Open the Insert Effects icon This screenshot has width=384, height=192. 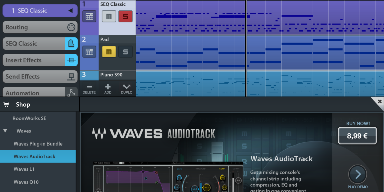tap(71, 60)
